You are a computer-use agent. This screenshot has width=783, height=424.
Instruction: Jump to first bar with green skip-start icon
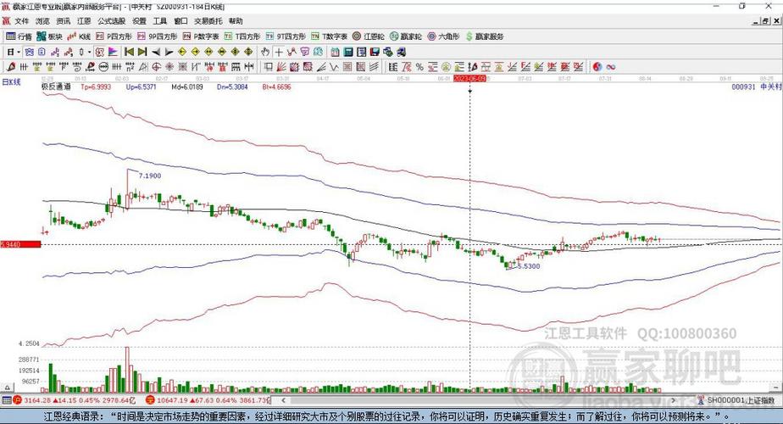[130, 52]
